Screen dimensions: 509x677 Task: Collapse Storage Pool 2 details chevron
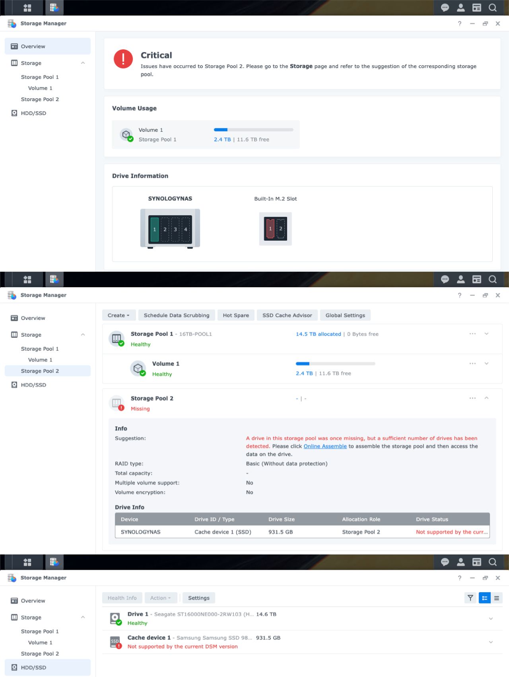coord(486,398)
